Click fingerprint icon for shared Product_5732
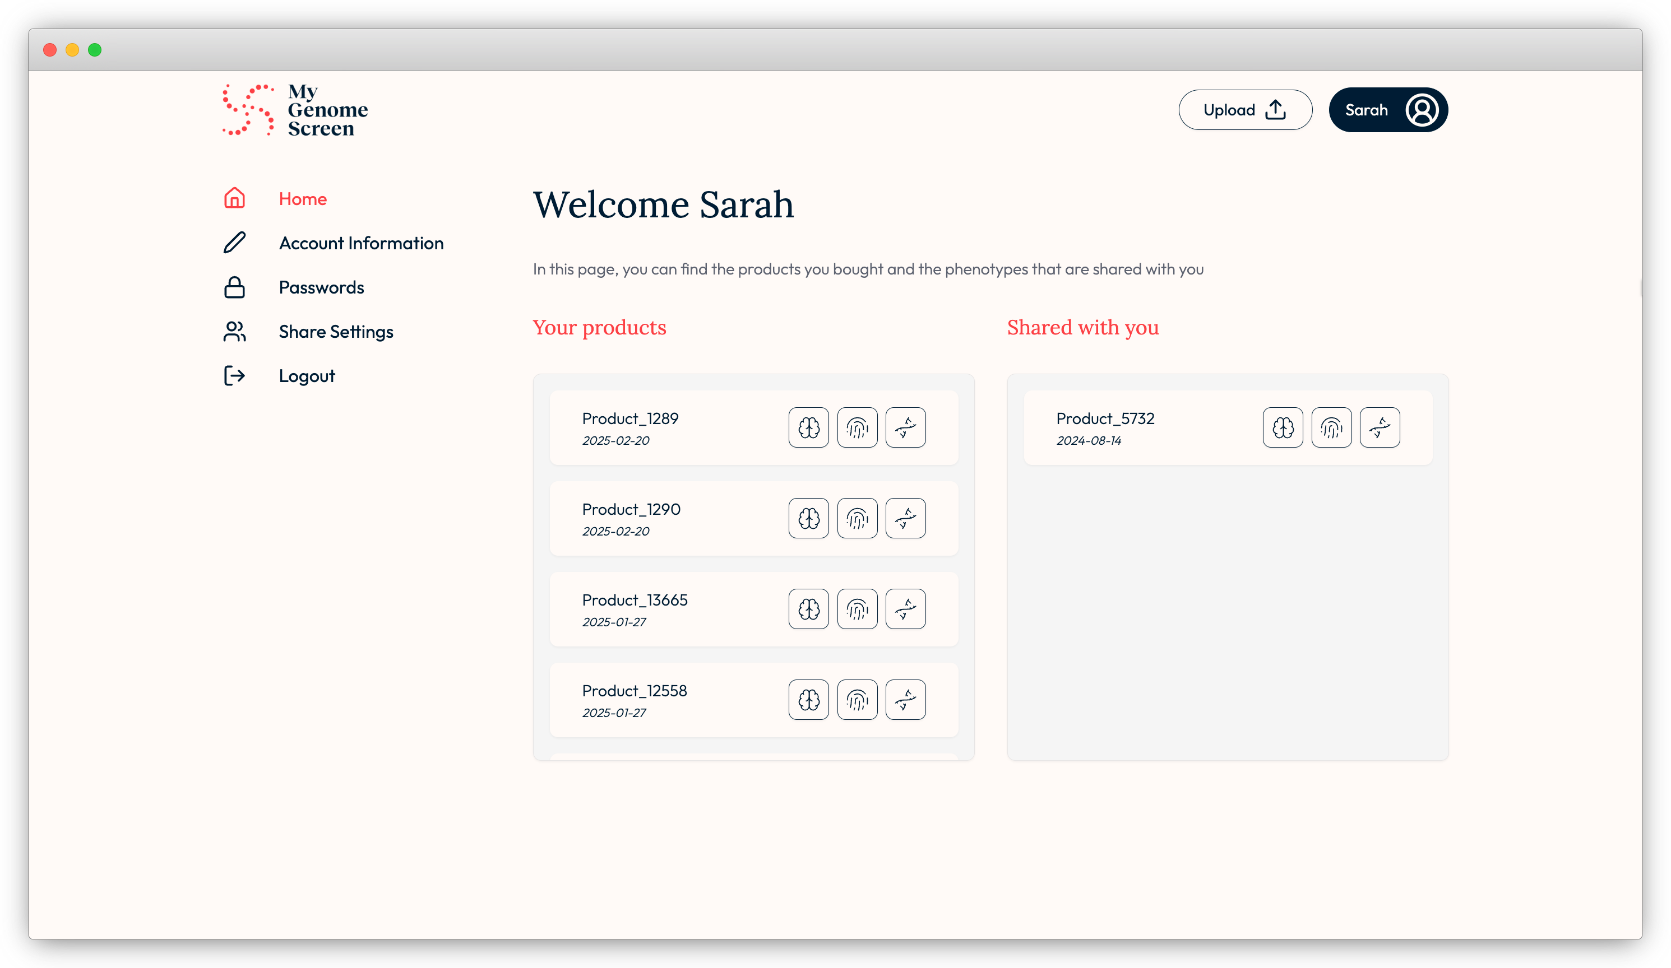1671x968 pixels. pyautogui.click(x=1331, y=427)
